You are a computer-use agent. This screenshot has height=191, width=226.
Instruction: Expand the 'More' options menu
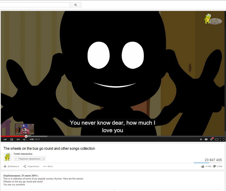point(48,166)
